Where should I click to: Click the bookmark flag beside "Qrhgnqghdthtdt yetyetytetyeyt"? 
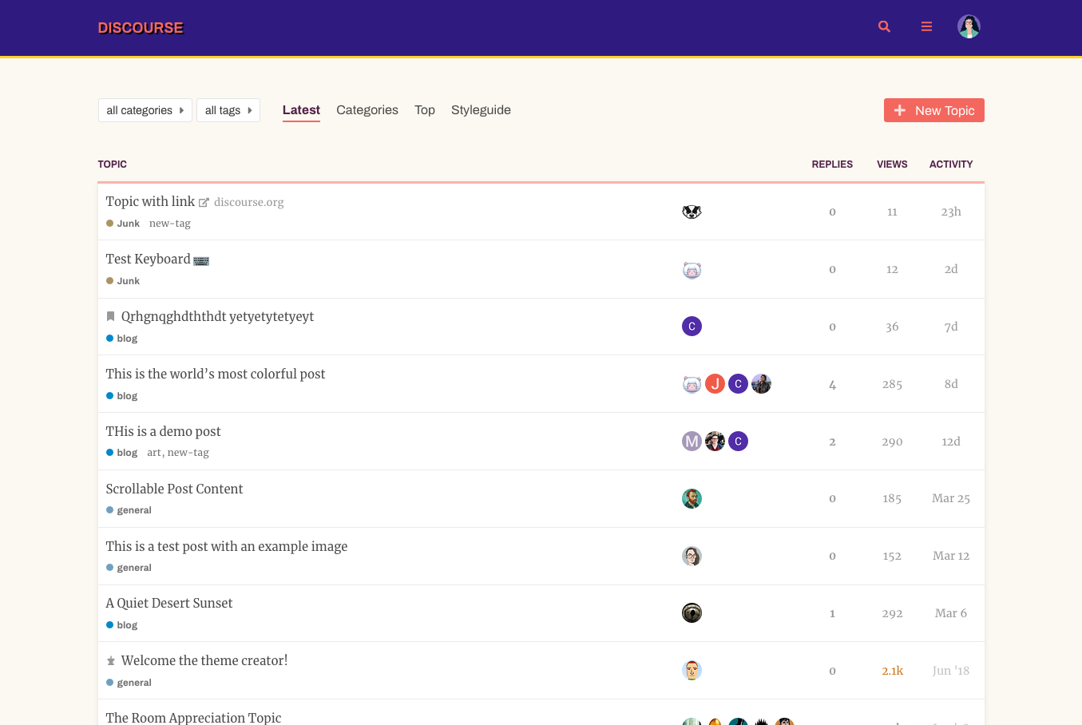tap(110, 316)
